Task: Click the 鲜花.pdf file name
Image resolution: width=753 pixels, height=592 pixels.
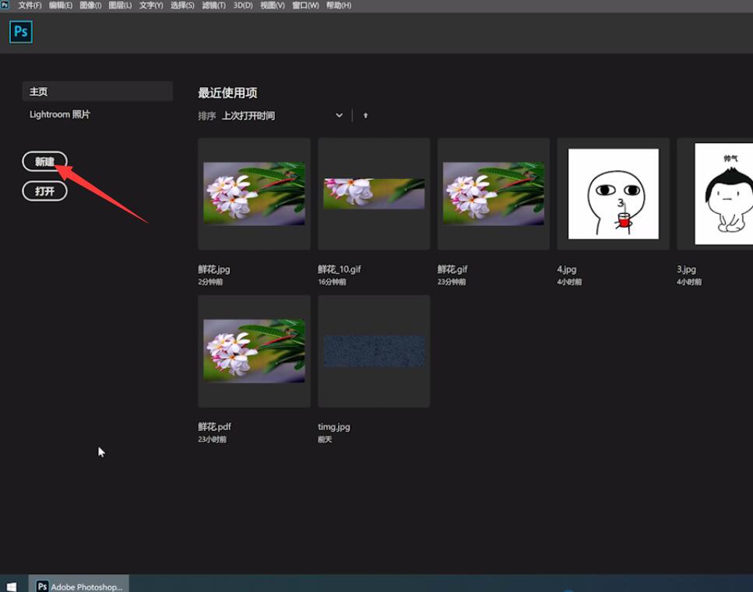Action: pyautogui.click(x=214, y=426)
